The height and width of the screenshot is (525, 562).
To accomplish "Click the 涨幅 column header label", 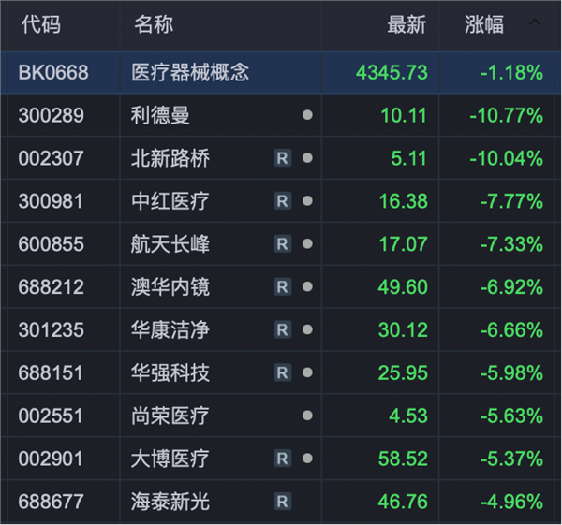I will pyautogui.click(x=484, y=24).
